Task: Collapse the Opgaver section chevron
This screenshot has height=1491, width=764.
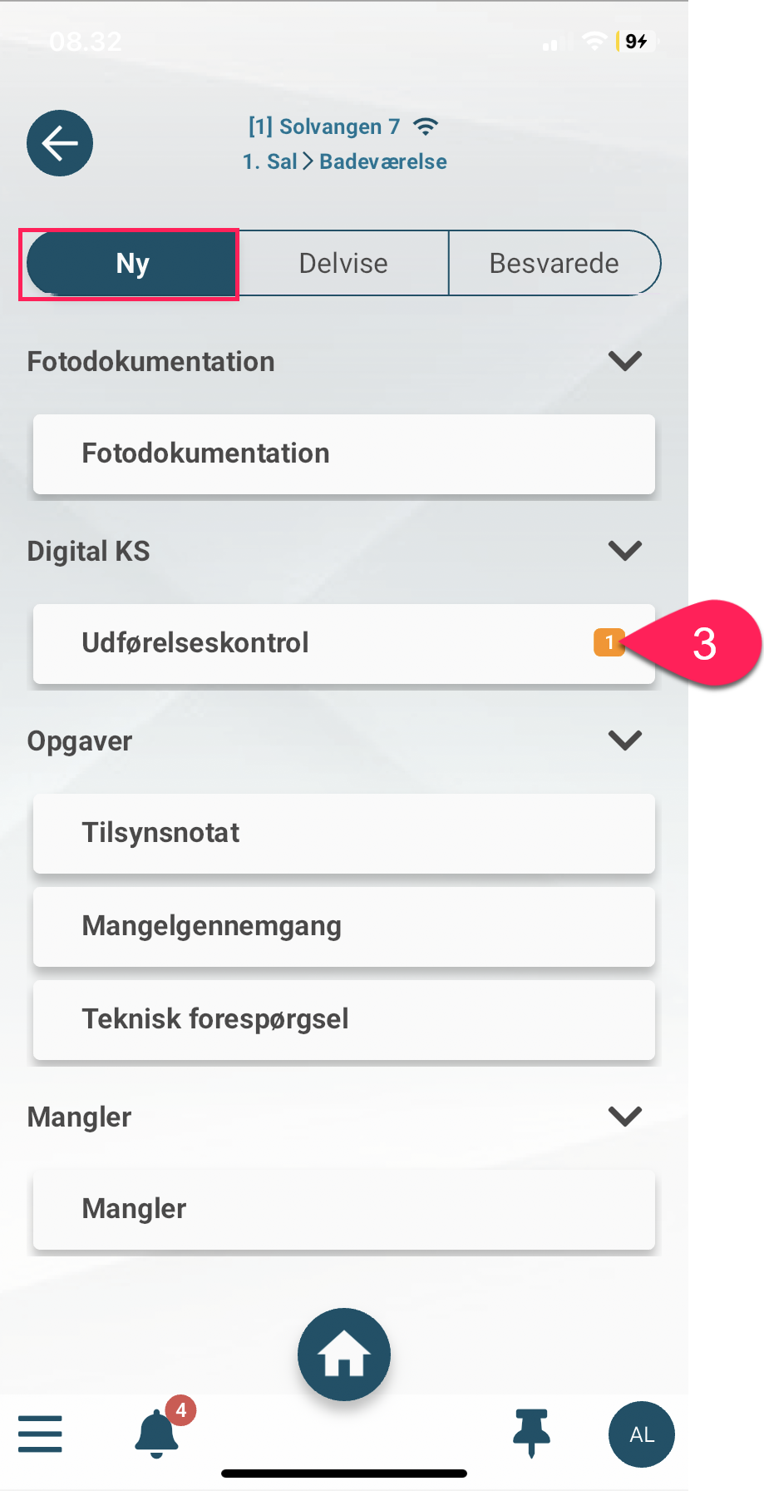Action: coord(625,741)
